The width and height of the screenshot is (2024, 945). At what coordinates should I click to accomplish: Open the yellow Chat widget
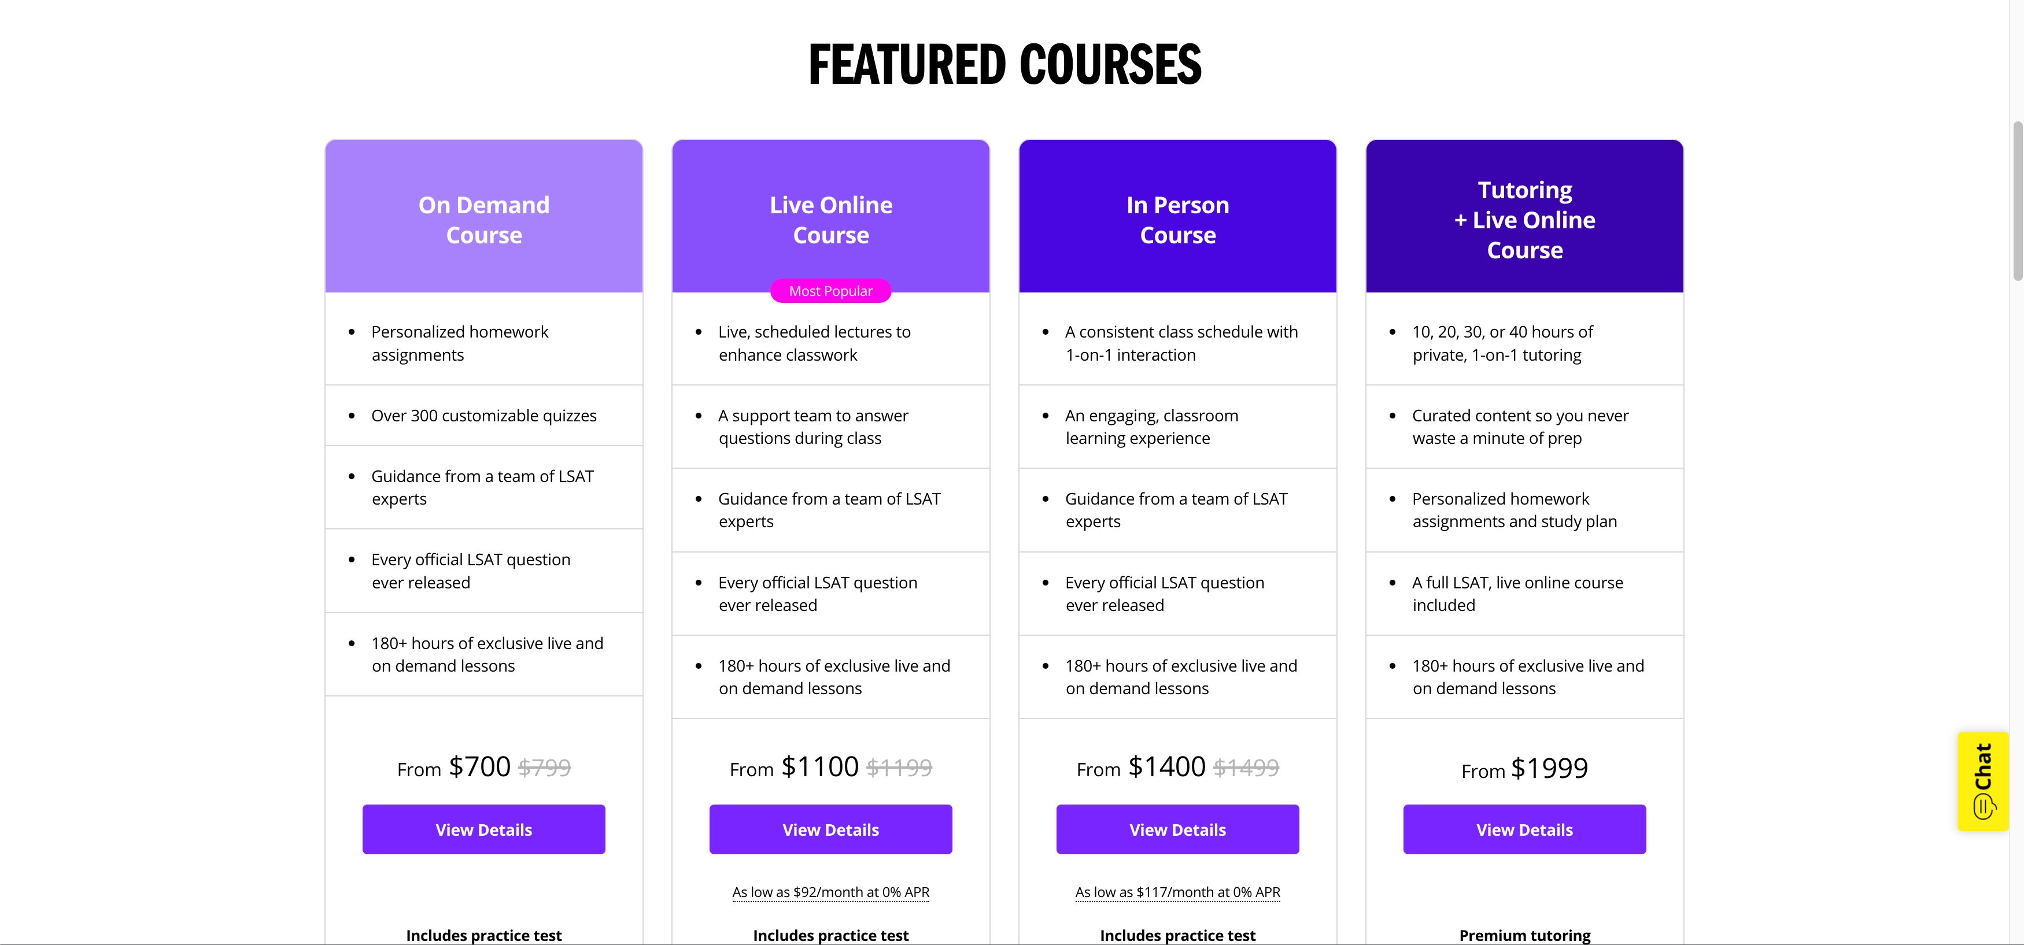pyautogui.click(x=1982, y=781)
